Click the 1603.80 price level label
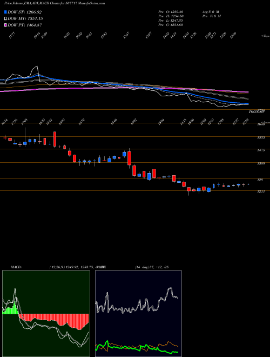This screenshot has width=270, height=357. point(256,111)
